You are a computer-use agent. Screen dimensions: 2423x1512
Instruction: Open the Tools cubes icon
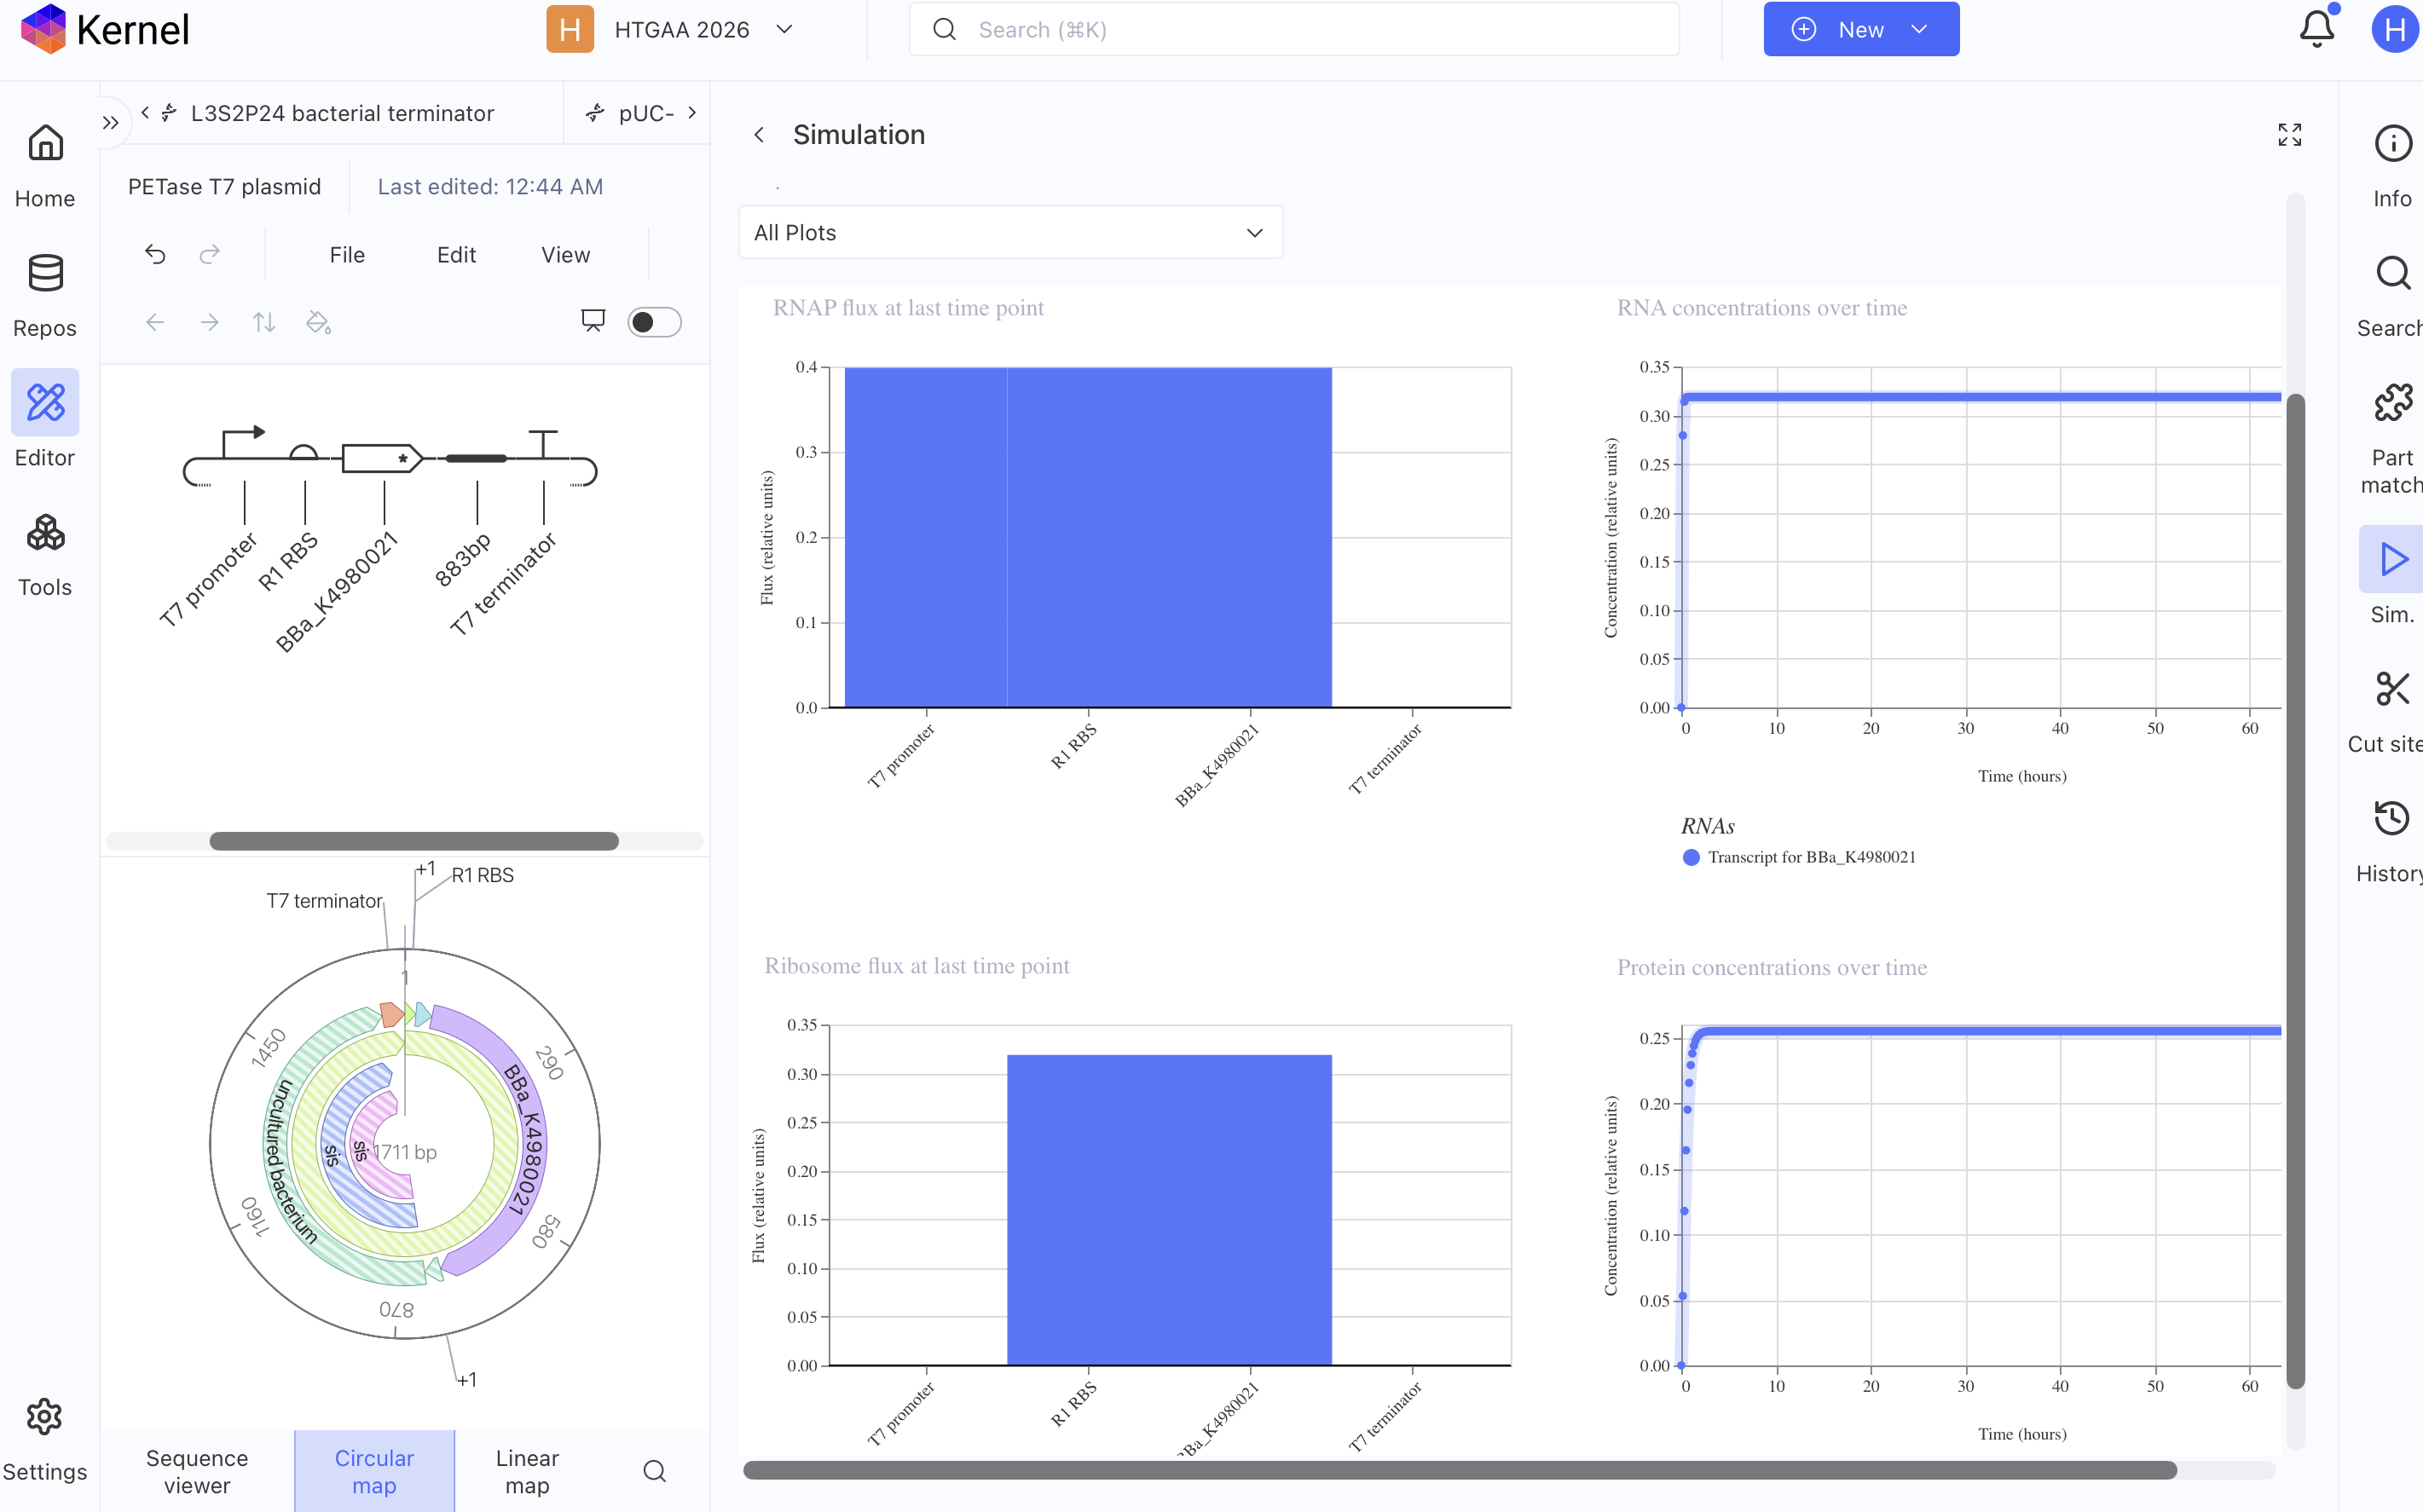click(45, 533)
